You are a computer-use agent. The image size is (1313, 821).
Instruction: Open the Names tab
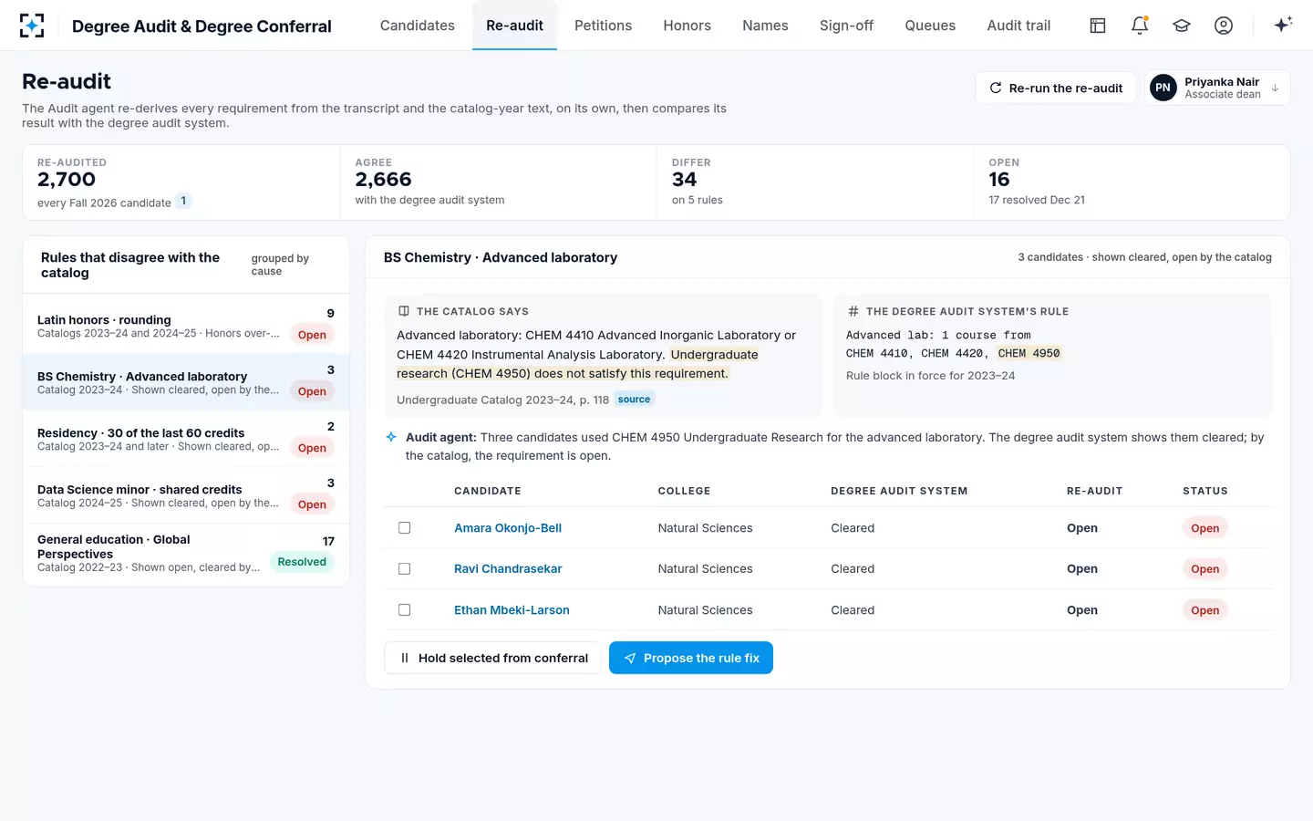(765, 26)
